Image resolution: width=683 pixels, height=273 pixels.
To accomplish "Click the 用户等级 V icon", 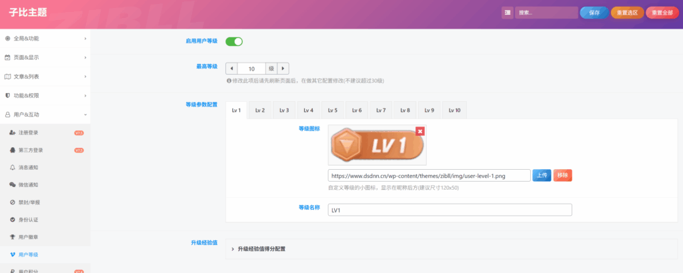I will tap(13, 254).
